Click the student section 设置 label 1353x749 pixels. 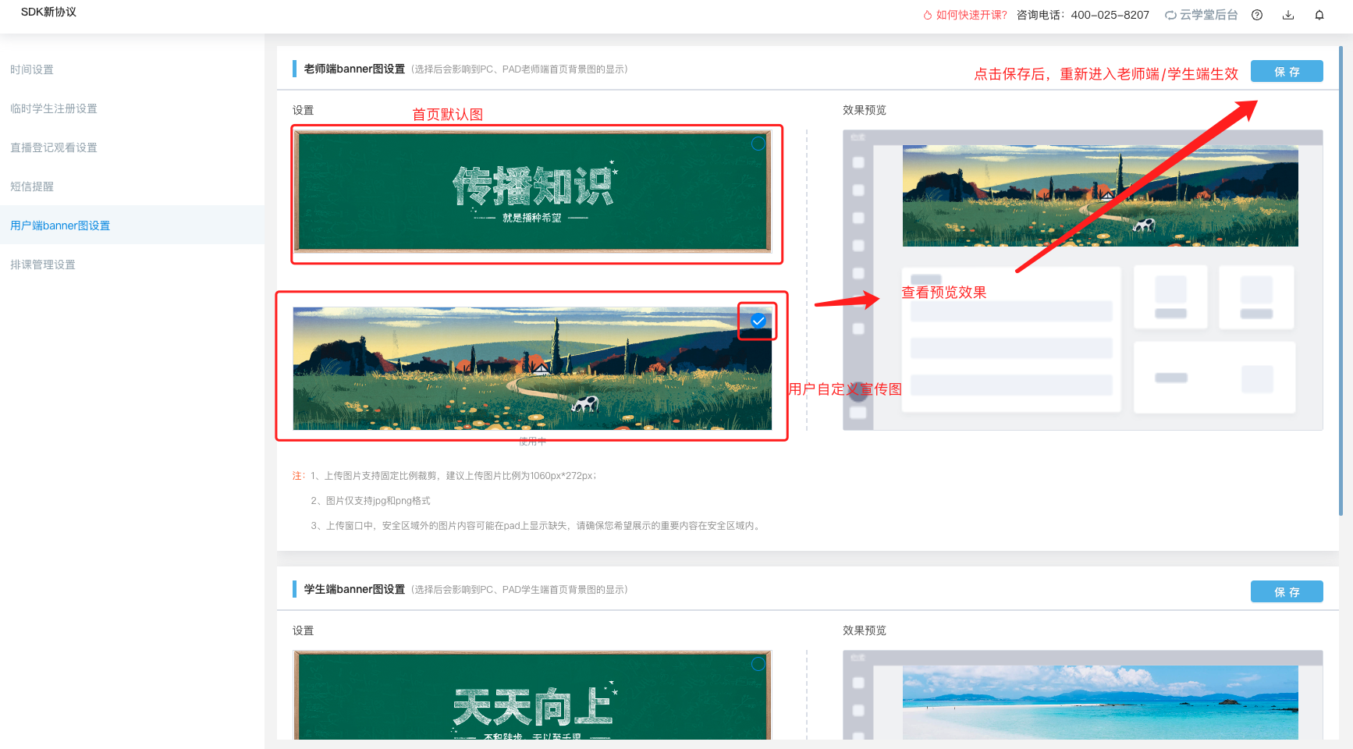pos(303,630)
